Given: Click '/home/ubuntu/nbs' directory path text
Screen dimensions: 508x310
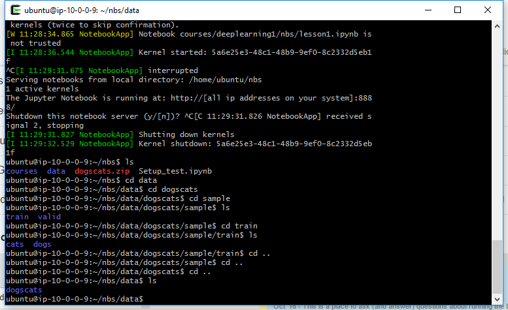Looking at the screenshot, I should (226, 80).
